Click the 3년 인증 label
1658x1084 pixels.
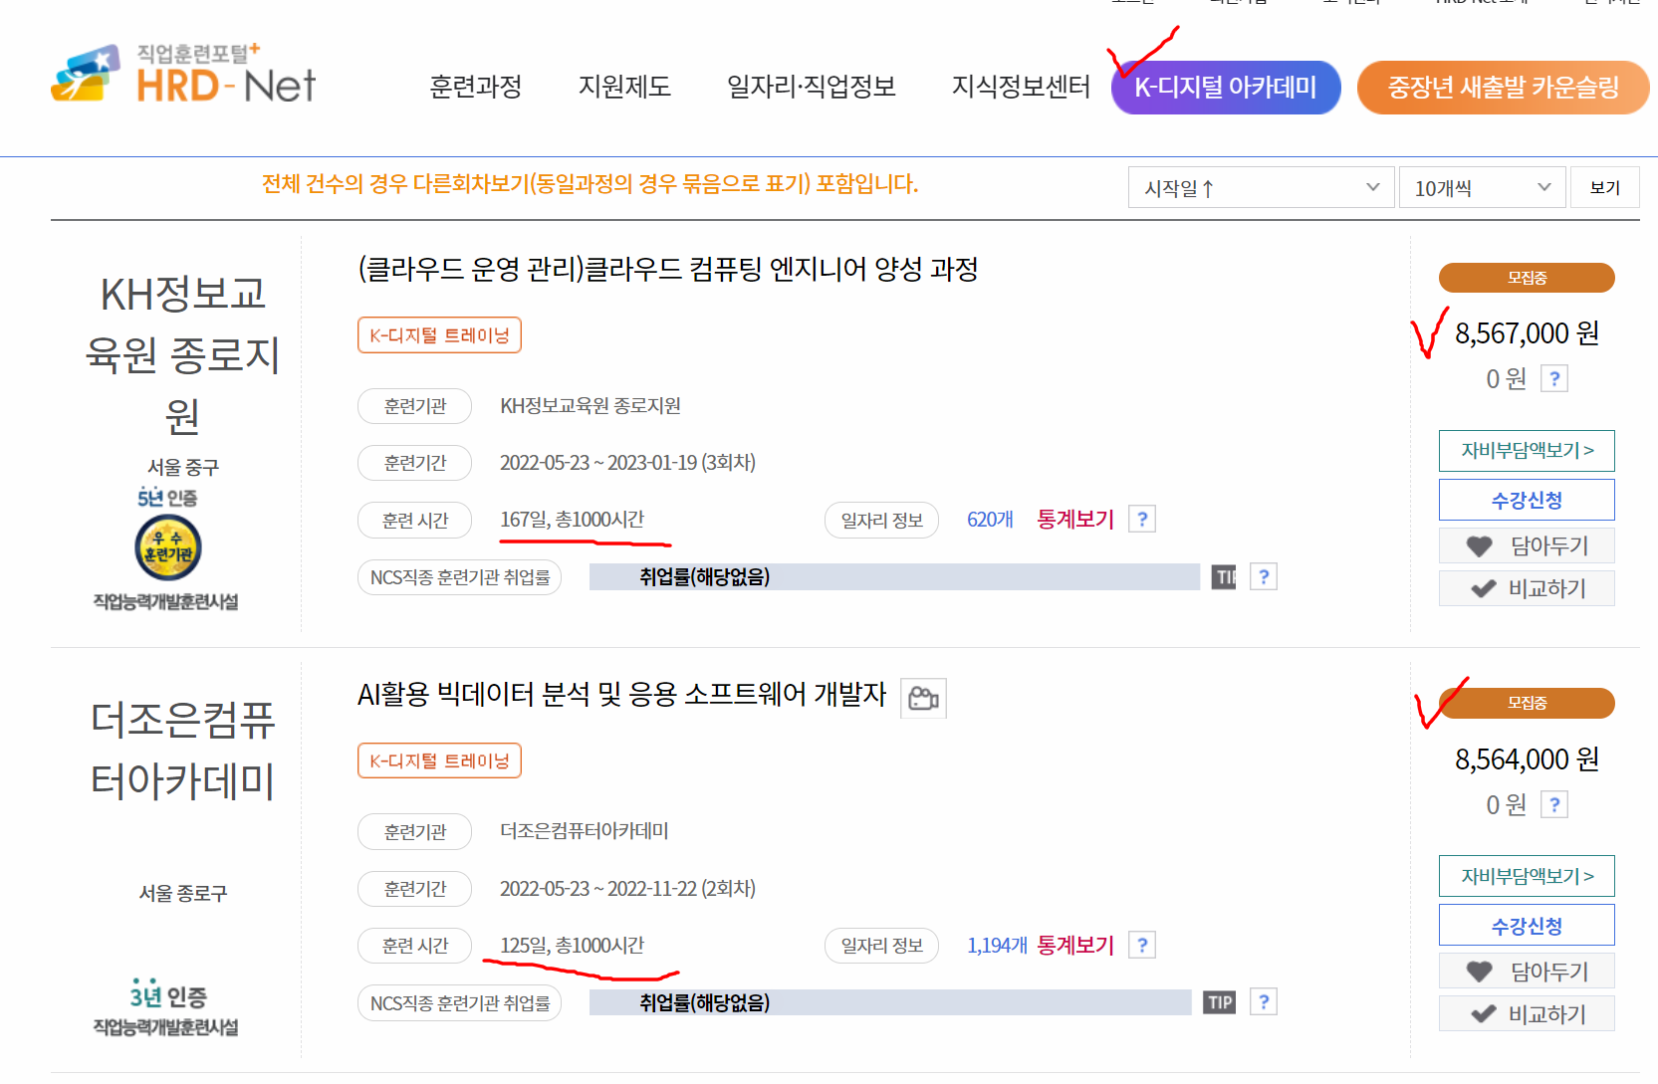click(167, 995)
